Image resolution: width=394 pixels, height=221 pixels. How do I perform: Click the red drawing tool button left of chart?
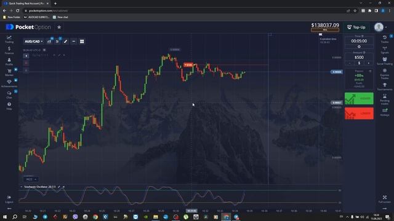[26, 63]
